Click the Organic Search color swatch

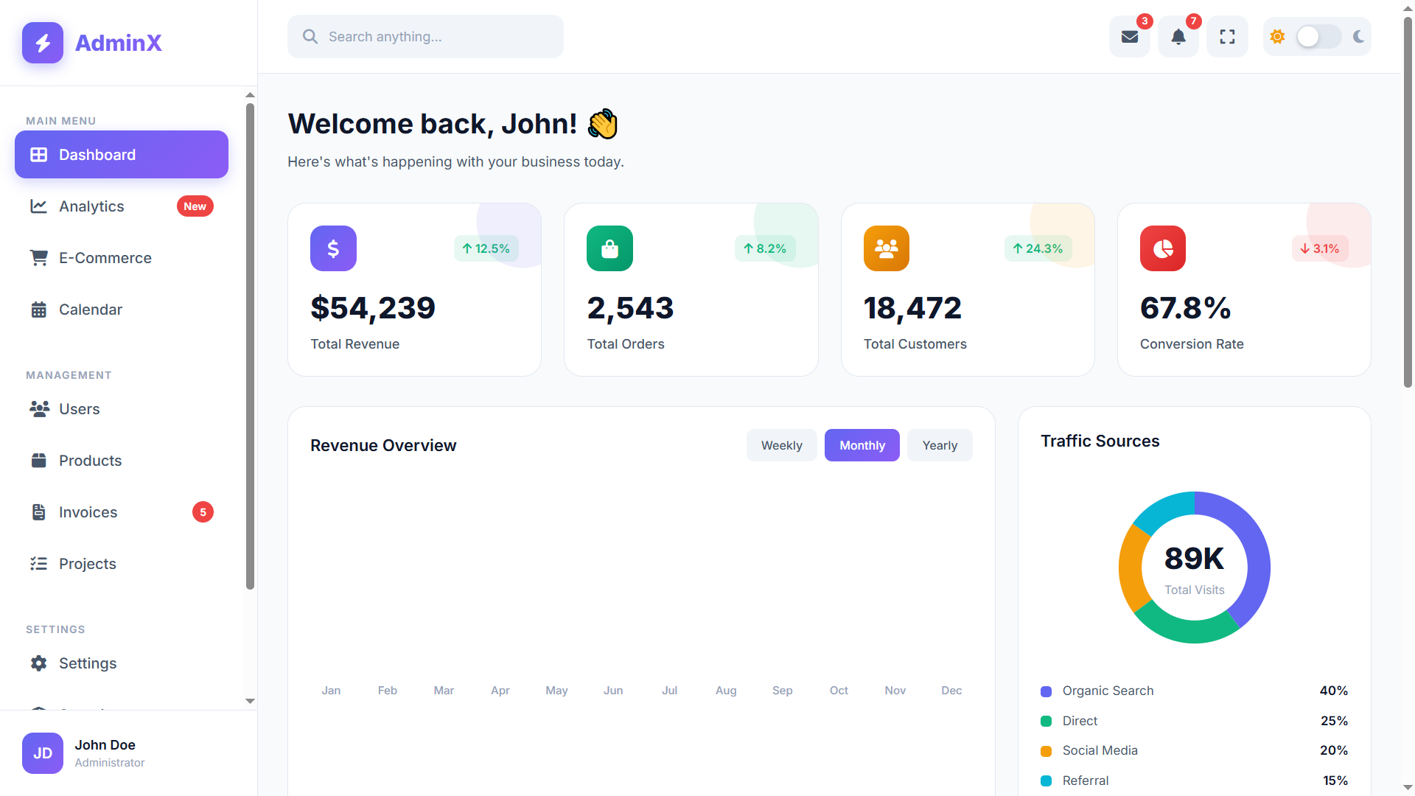(1046, 691)
